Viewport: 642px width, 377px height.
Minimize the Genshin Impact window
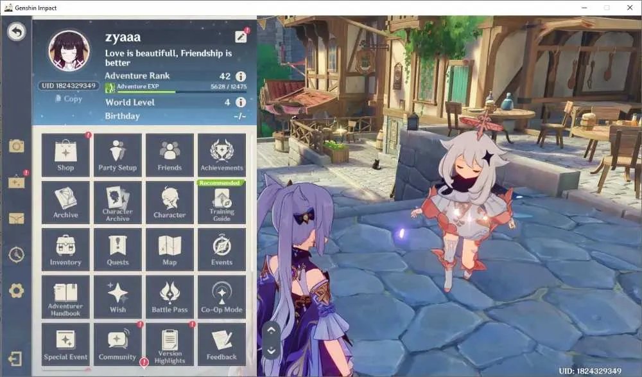point(584,8)
